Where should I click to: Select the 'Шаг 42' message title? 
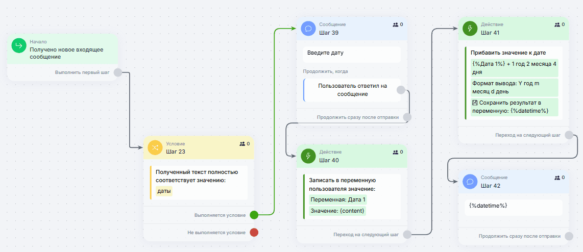click(x=491, y=186)
